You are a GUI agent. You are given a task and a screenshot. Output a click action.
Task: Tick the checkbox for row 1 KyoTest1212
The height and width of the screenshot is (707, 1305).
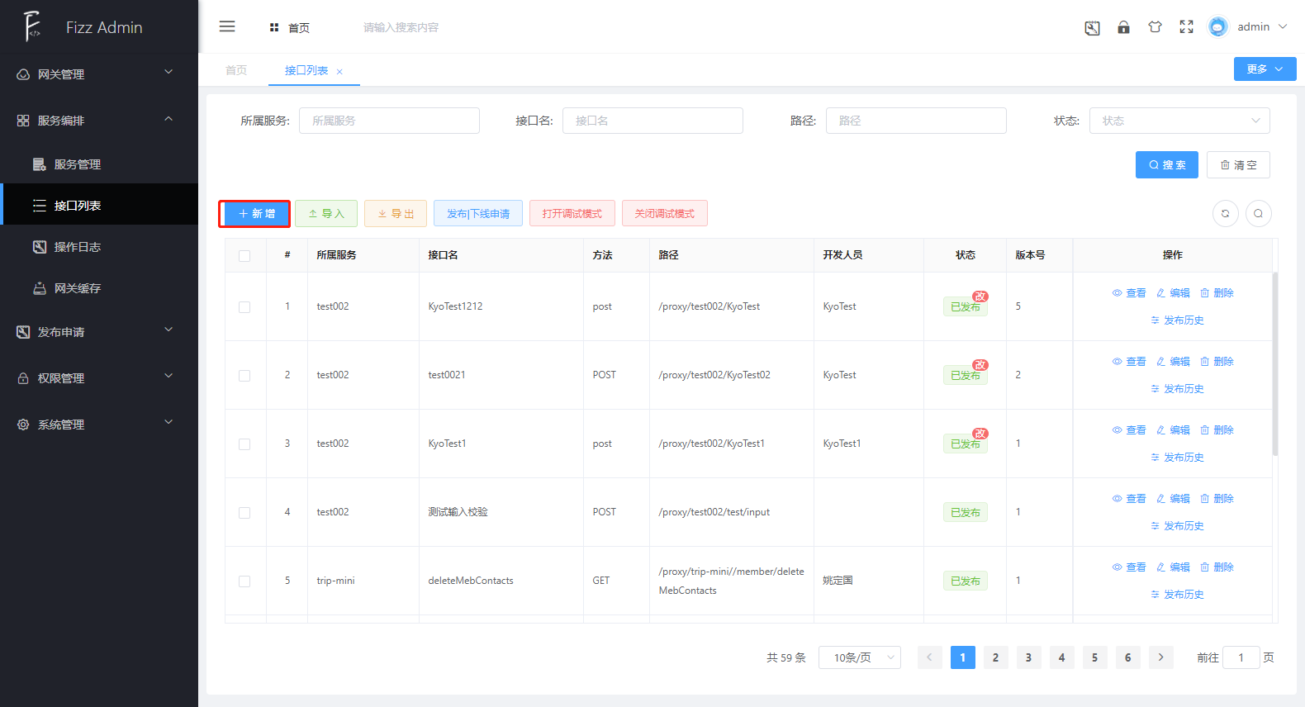[244, 306]
